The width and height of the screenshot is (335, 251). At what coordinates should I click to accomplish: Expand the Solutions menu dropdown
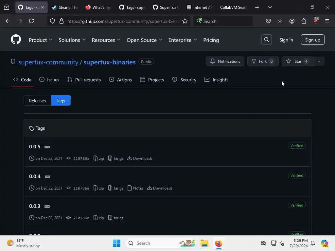[72, 40]
